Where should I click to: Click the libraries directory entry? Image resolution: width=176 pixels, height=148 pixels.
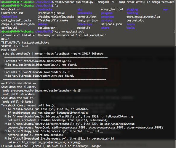(84, 24)
